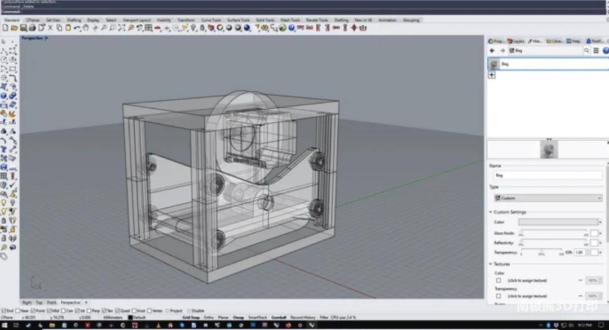This screenshot has width=609, height=330.
Task: Enable the Color texture checkbox
Action: (x=498, y=280)
